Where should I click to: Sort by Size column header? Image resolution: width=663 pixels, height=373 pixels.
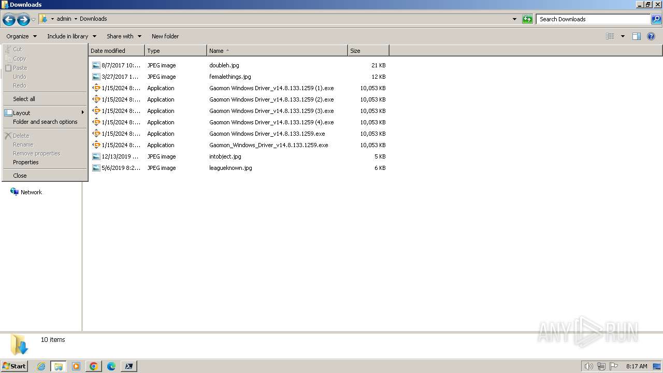coord(369,51)
